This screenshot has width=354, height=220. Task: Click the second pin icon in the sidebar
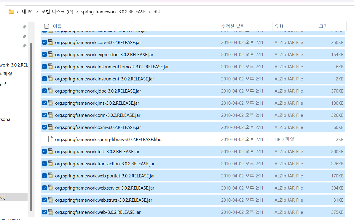coord(24,36)
